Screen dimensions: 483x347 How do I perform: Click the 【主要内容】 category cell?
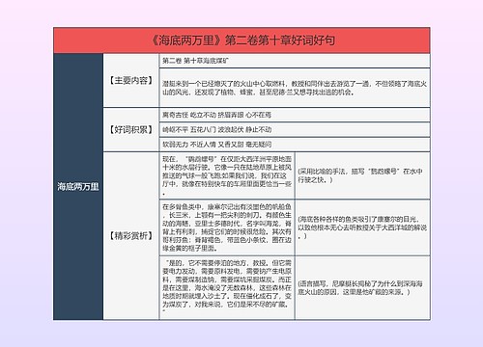pos(130,80)
